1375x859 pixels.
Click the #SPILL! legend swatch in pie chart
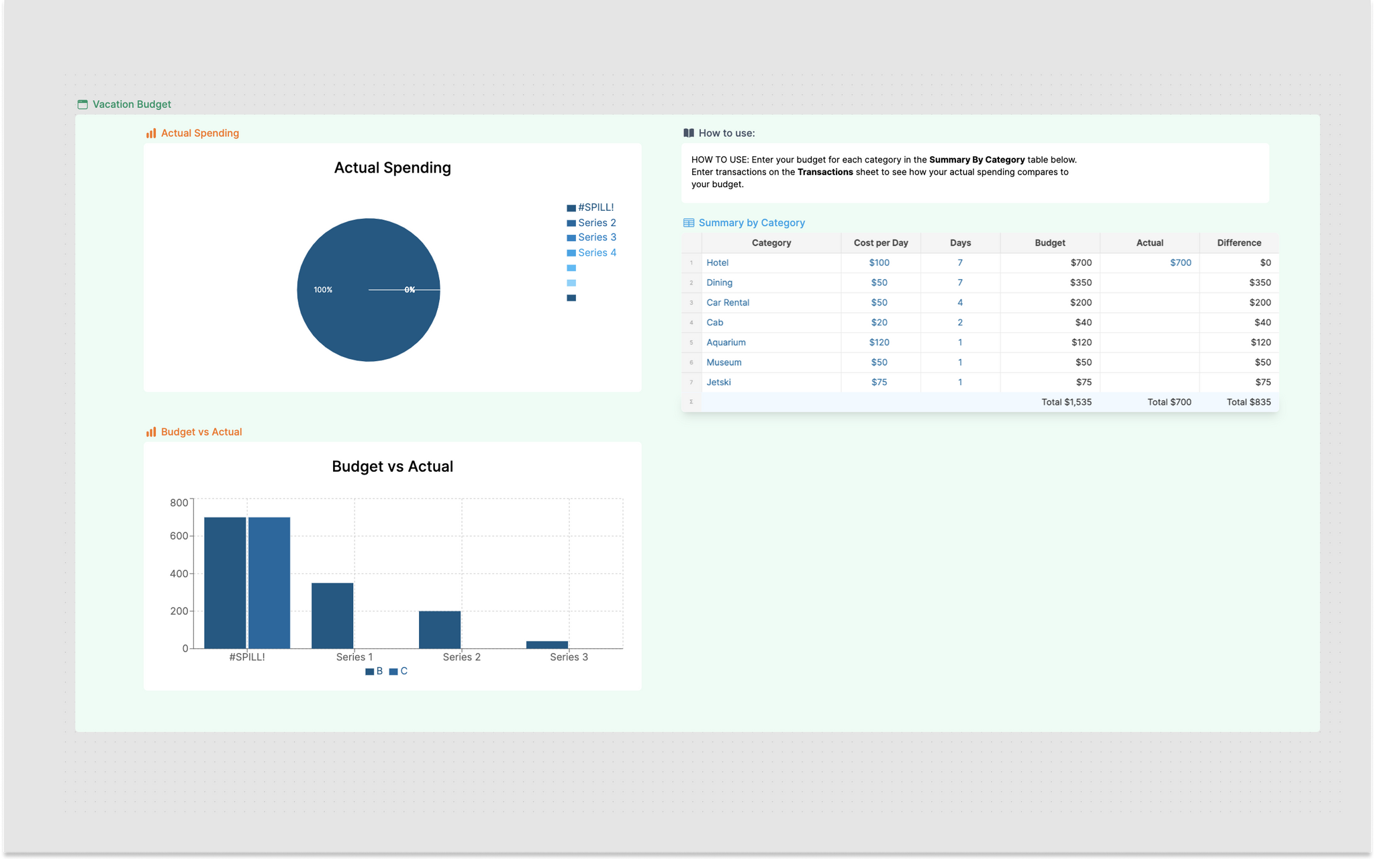click(x=571, y=208)
